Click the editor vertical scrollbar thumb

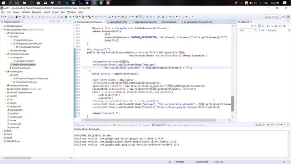click(232, 104)
